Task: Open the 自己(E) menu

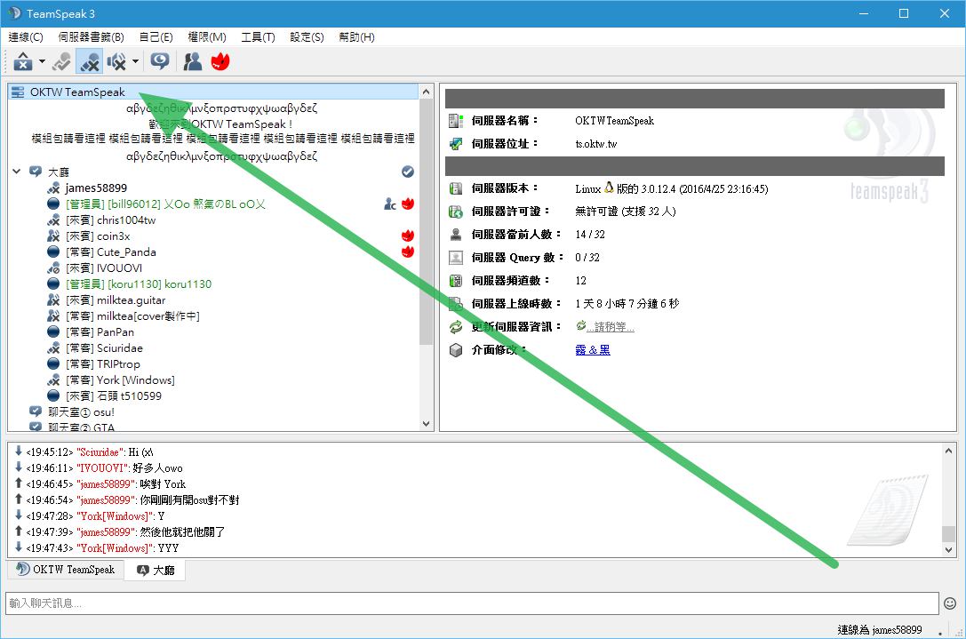Action: (x=156, y=37)
